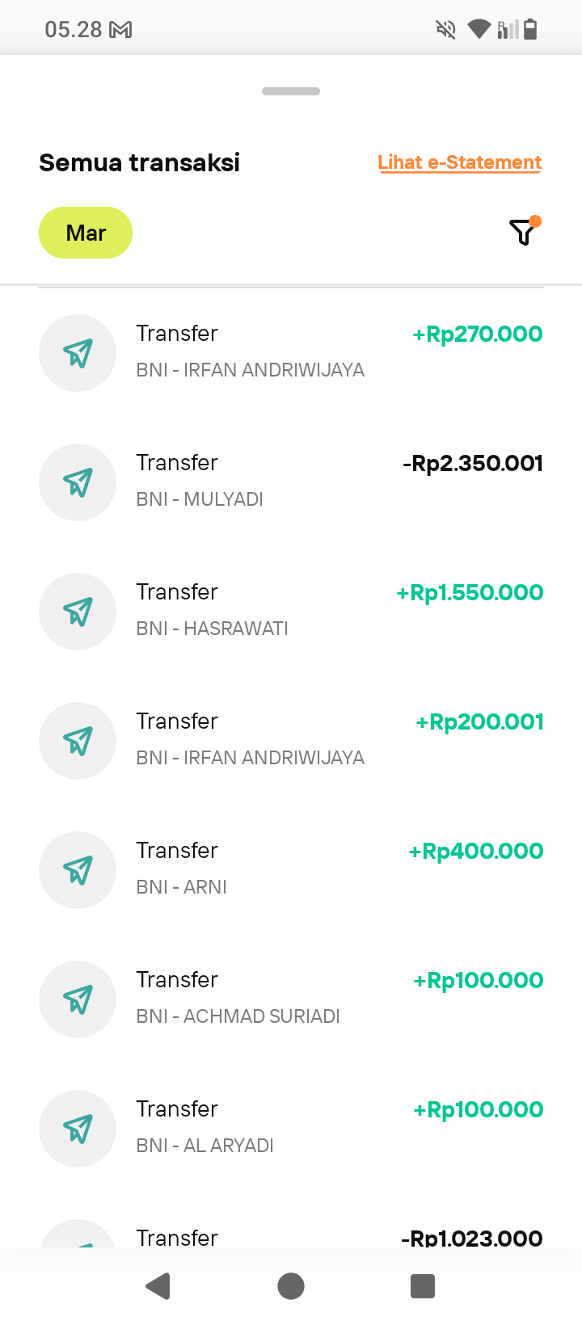Tap the Android recent apps square button
Screen dimensions: 582x1325
tap(423, 1285)
